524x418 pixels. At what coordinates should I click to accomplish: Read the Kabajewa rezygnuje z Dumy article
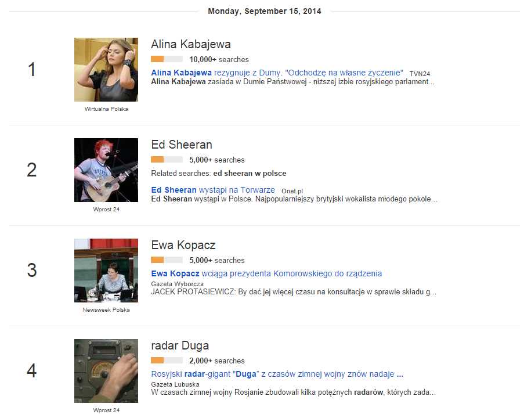(277, 73)
